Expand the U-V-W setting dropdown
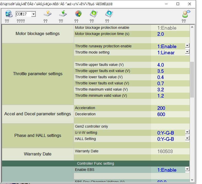The width and height of the screenshot is (202, 184). click(187, 132)
